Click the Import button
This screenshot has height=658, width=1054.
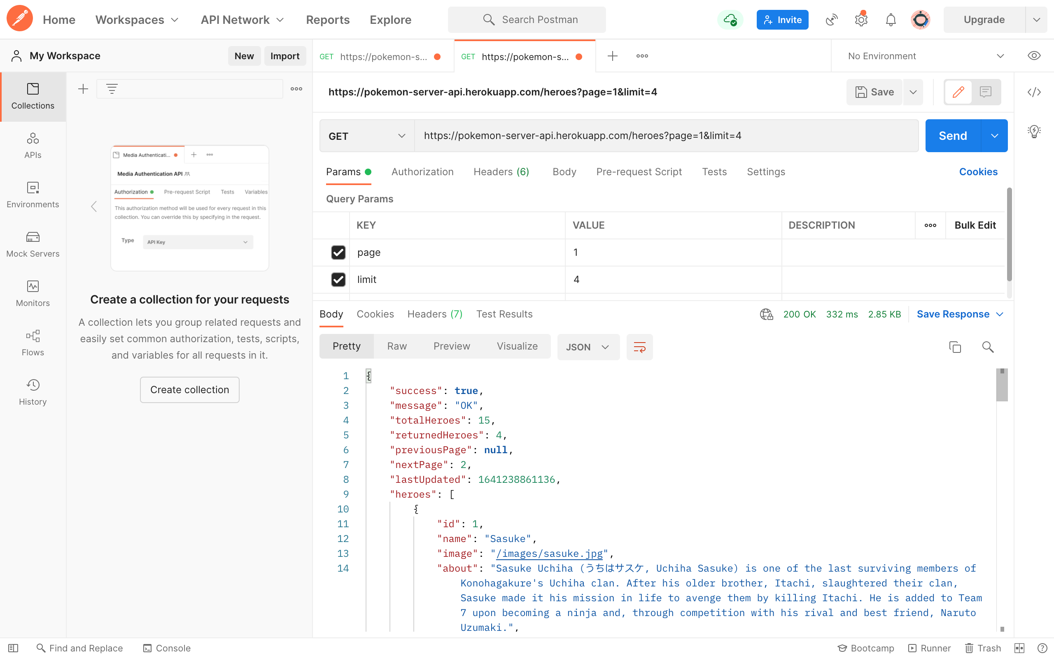tap(285, 56)
